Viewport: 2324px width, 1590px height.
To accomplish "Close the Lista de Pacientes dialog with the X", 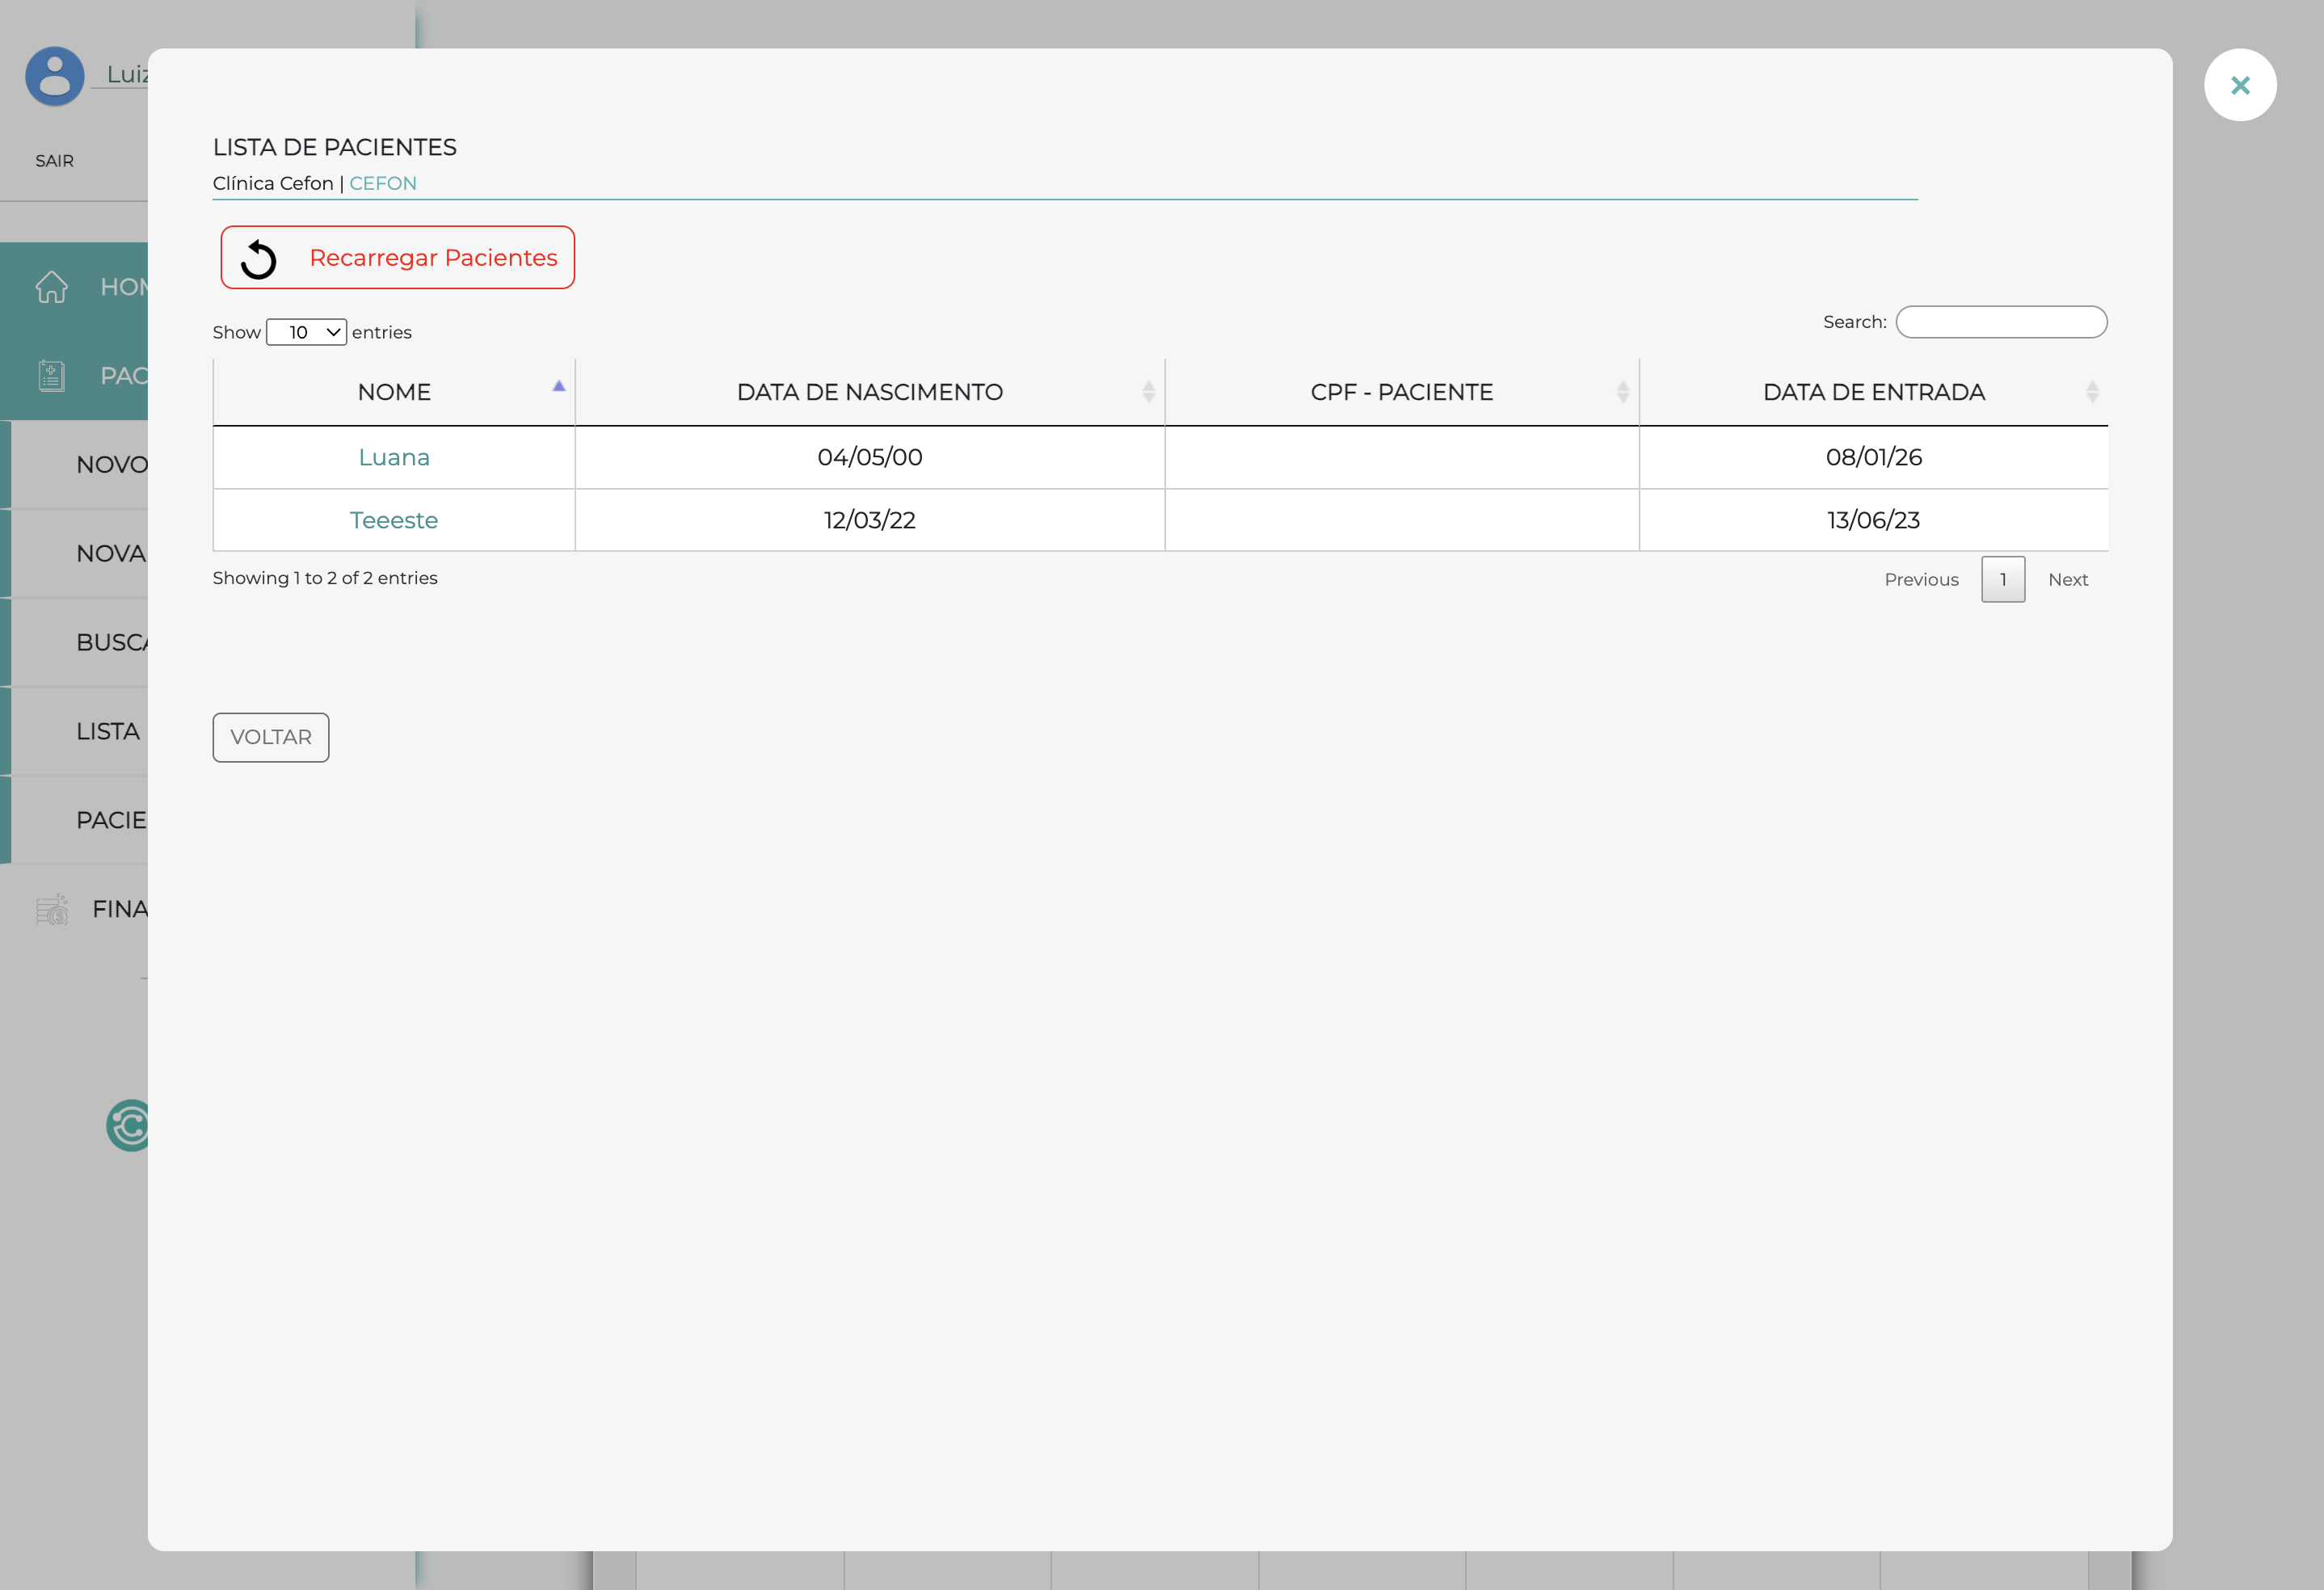I will 2240,85.
